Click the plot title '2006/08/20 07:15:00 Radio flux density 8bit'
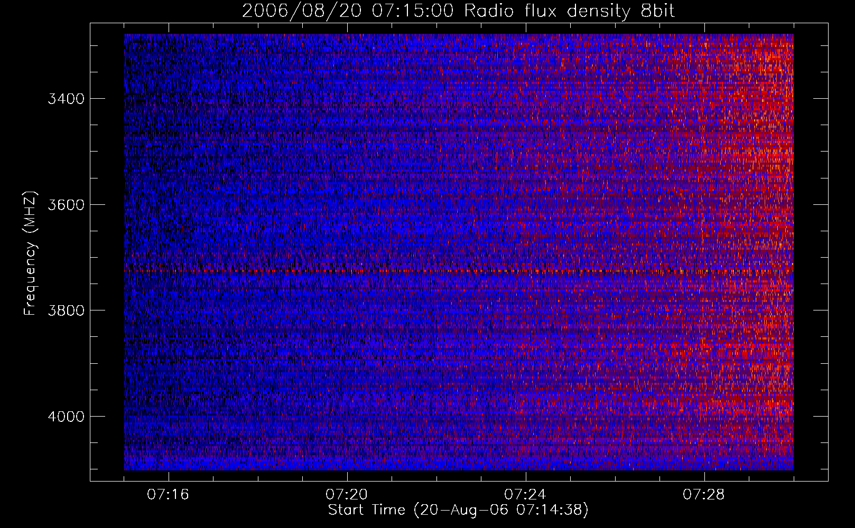This screenshot has height=528, width=855. (458, 11)
